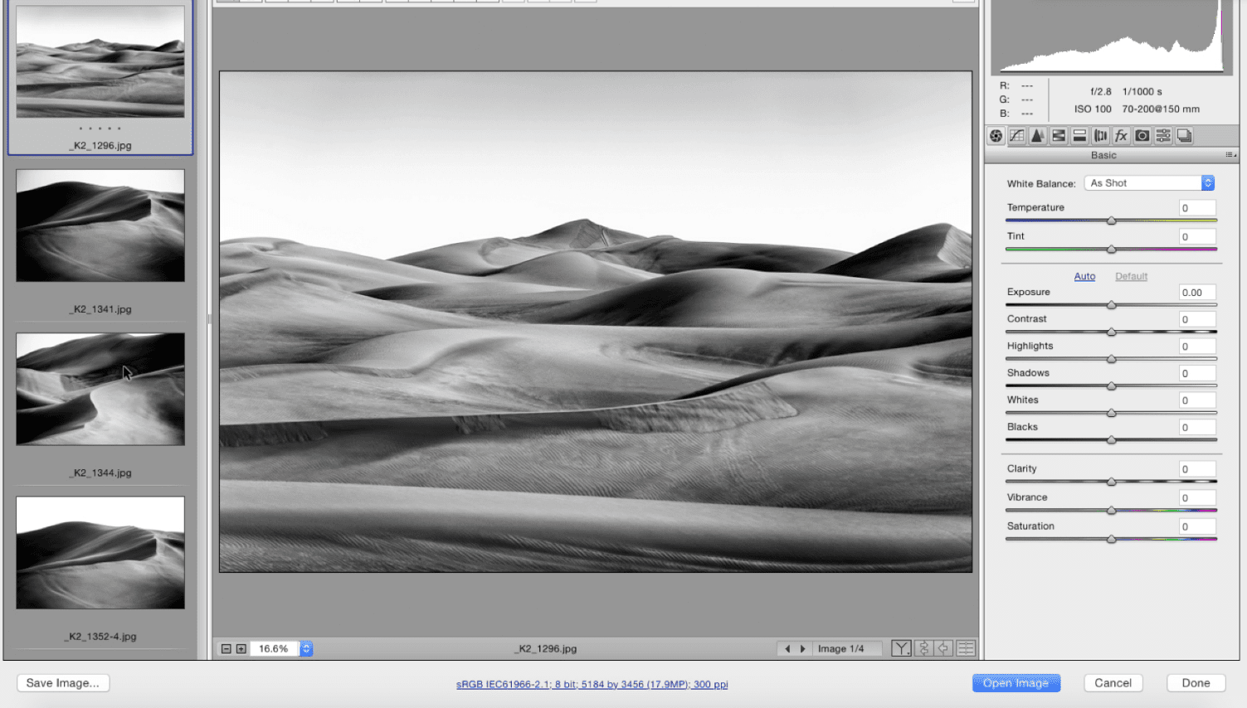The height and width of the screenshot is (708, 1247).
Task: Open the Effects (fx) panel
Action: [1121, 136]
